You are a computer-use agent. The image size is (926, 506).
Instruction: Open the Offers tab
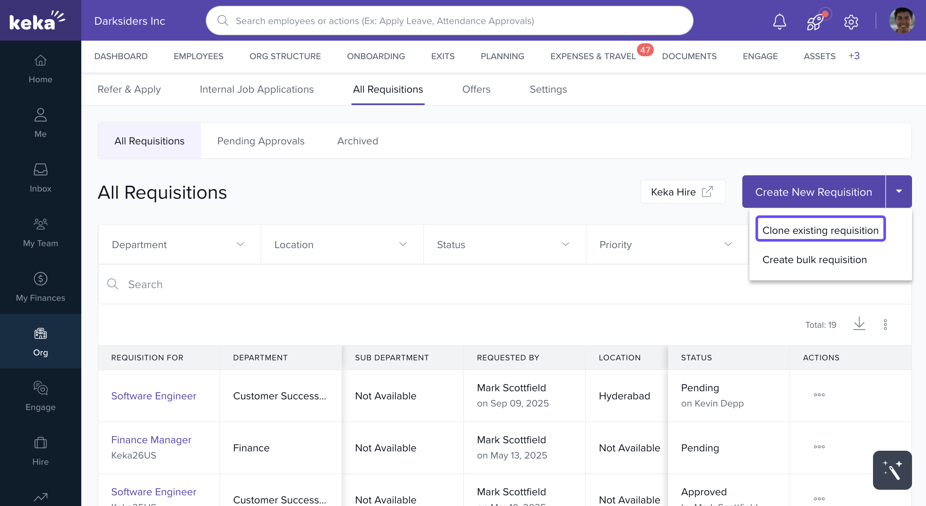476,89
